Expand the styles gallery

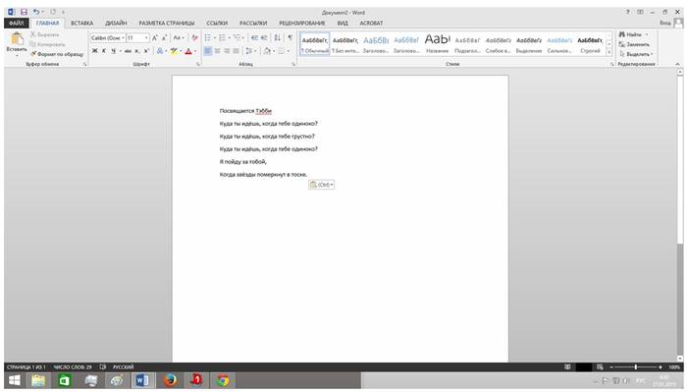coord(609,52)
